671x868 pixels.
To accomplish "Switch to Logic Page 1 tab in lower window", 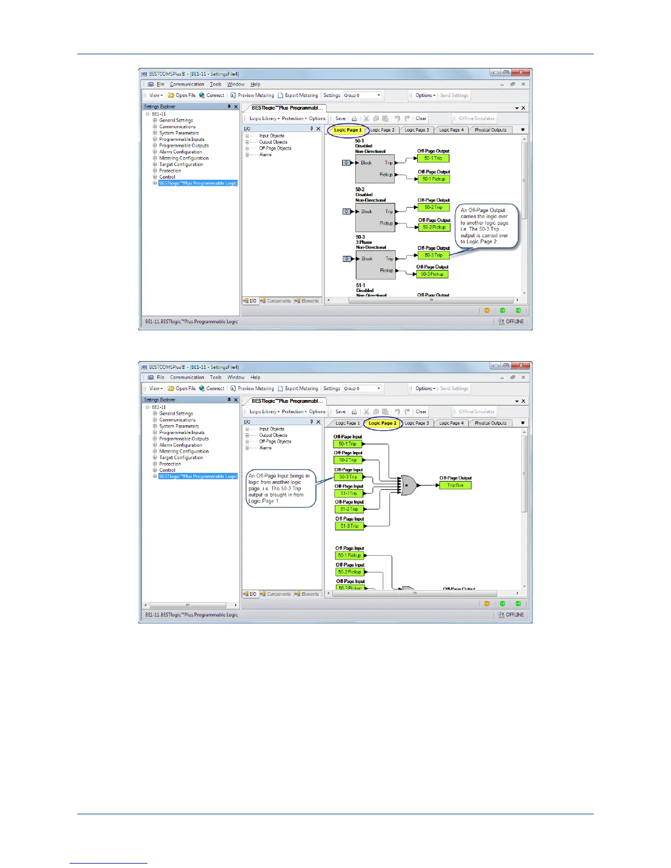I will pyautogui.click(x=348, y=423).
